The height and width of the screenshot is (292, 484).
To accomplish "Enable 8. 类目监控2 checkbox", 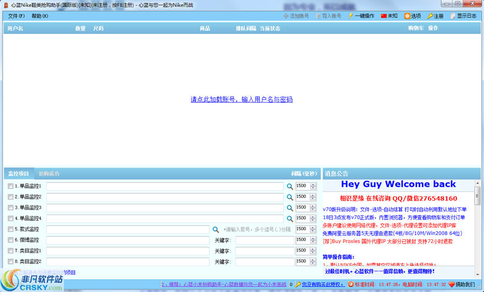I will click(11, 261).
